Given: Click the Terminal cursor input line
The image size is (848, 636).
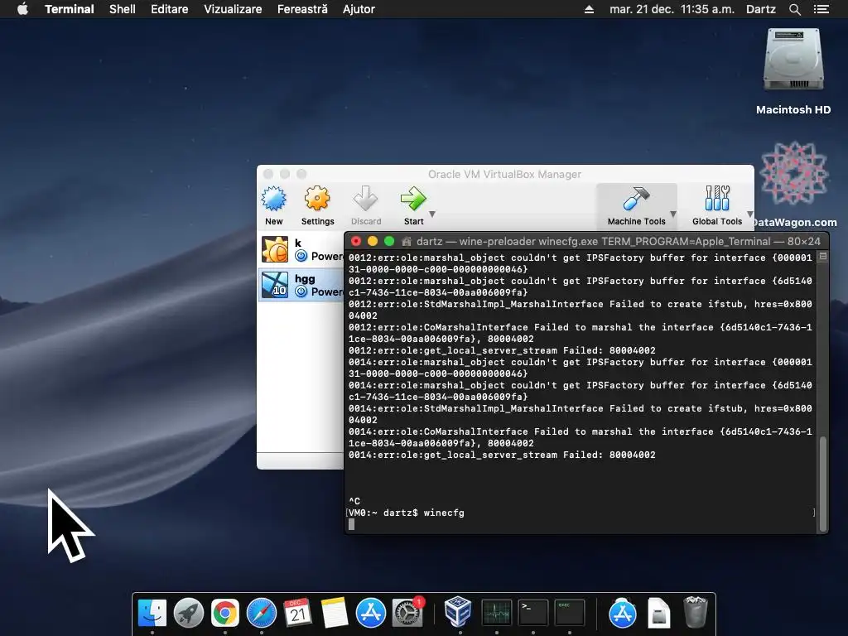Looking at the screenshot, I should tap(581, 524).
